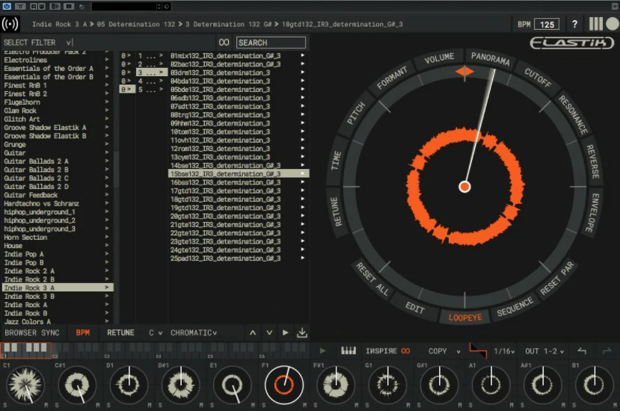The image size is (620, 411).
Task: Click the round circle view icon
Action: [612, 24]
